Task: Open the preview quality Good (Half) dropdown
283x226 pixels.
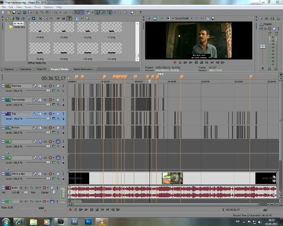Action: coord(192,18)
